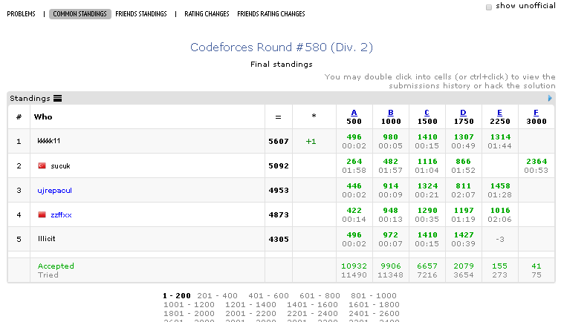Viewport: 564px width, 322px height.
Task: Go to standings page 801 - 1000
Action: click(x=373, y=296)
